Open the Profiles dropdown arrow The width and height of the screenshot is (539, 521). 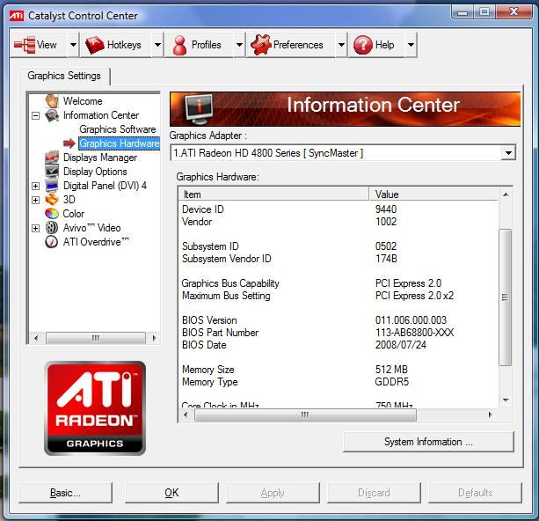(239, 45)
